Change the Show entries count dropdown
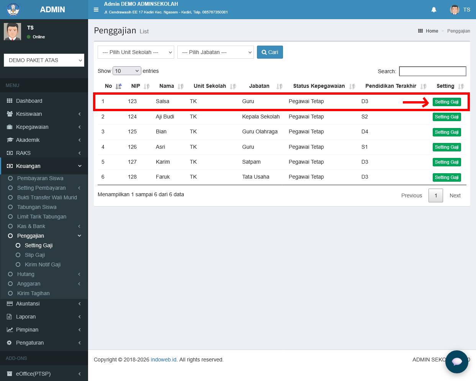This screenshot has height=381, width=476. [127, 71]
